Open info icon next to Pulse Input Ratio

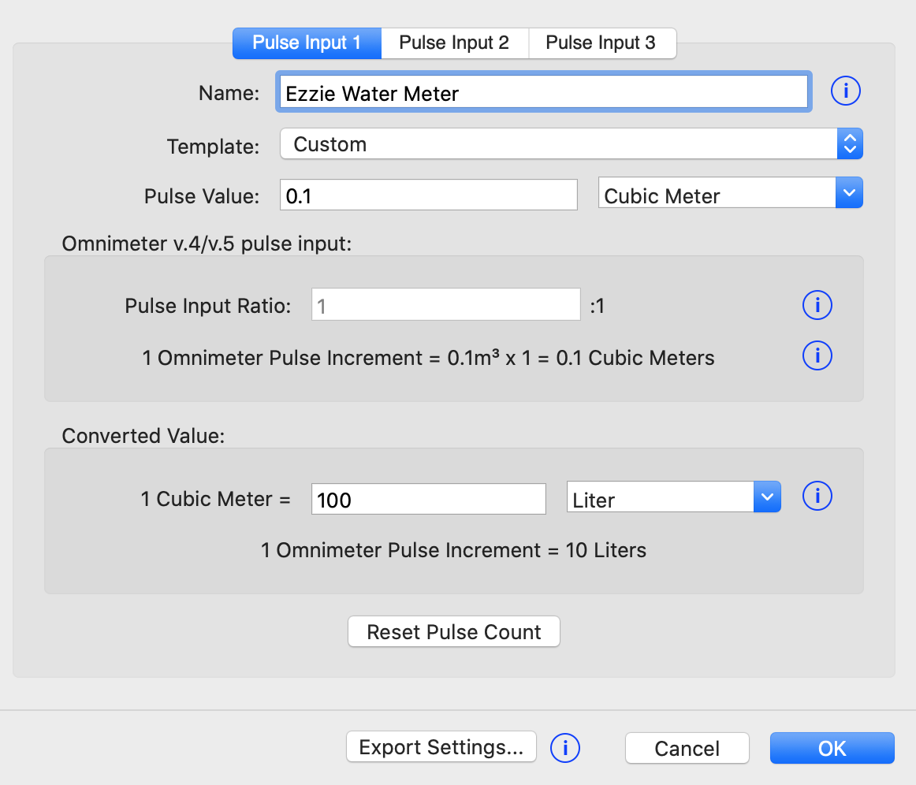[x=817, y=305]
